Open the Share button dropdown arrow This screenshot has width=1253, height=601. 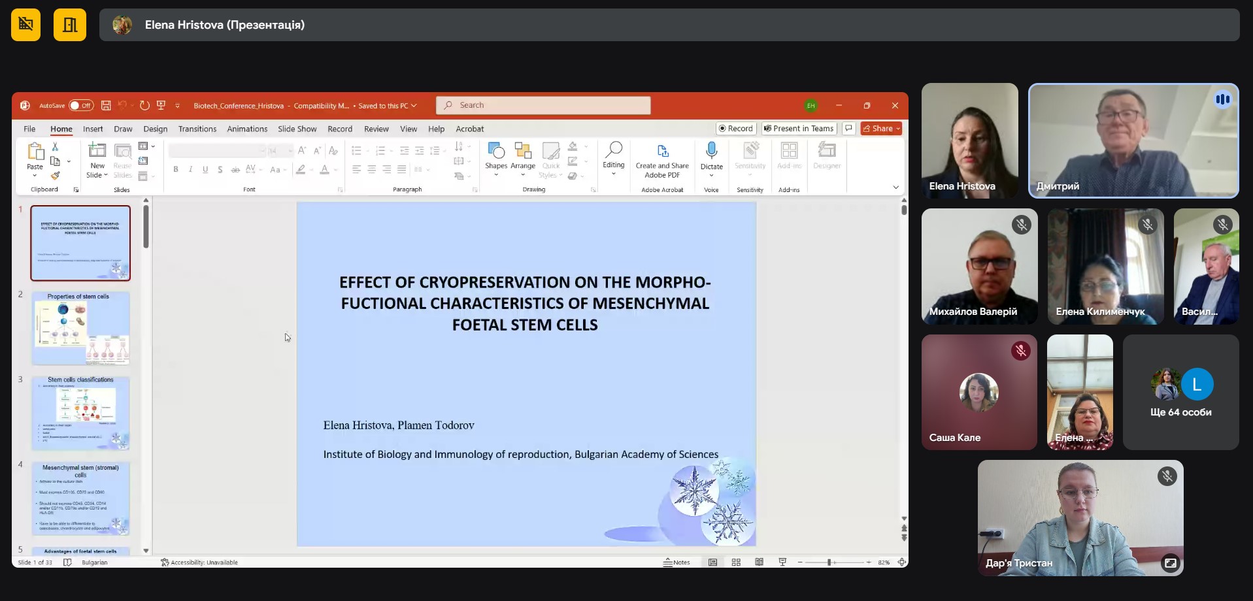[898, 129]
